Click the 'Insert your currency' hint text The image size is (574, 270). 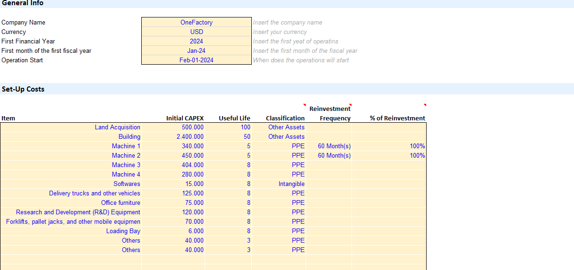280,32
